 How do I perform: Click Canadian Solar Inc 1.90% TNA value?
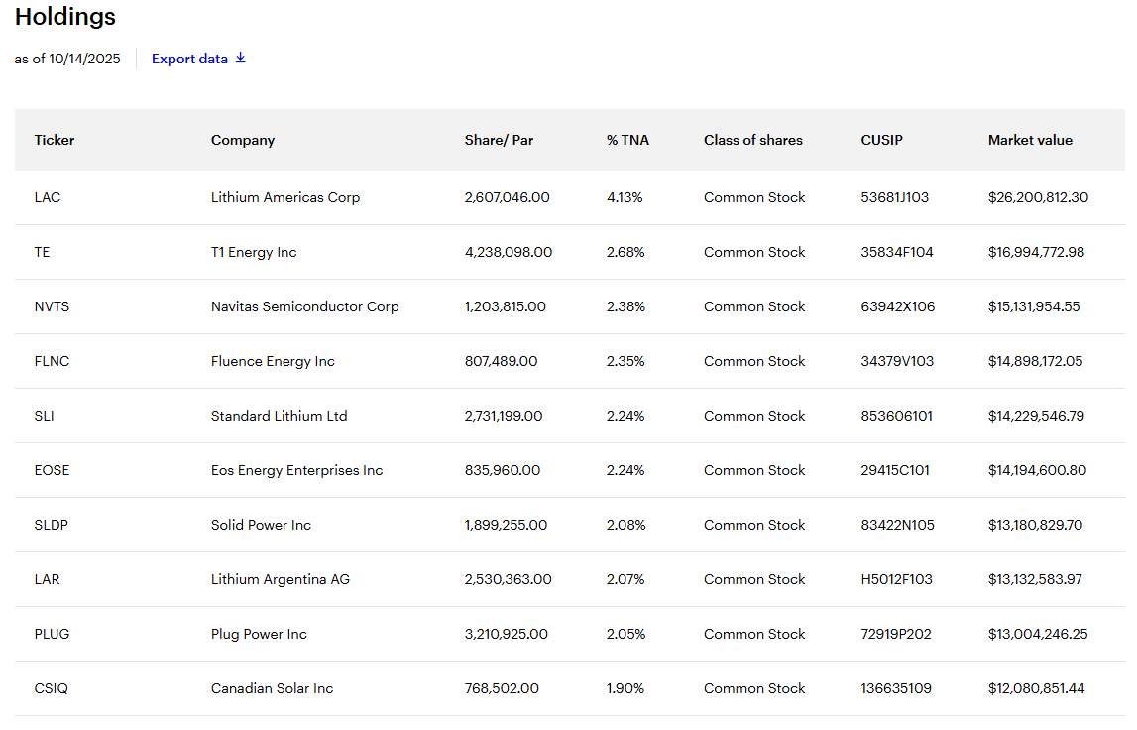click(x=625, y=688)
